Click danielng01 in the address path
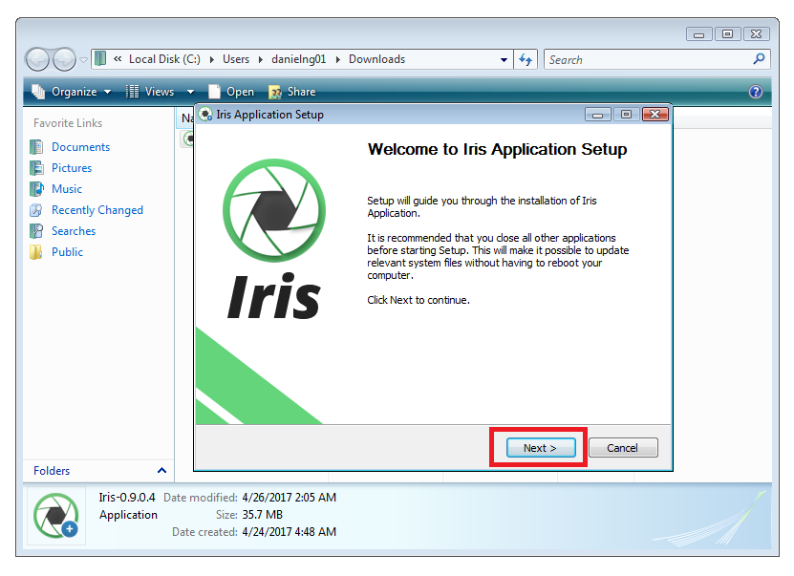794x576 pixels. coord(299,59)
